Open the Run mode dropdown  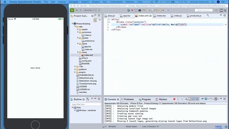pyautogui.click(x=78, y=10)
